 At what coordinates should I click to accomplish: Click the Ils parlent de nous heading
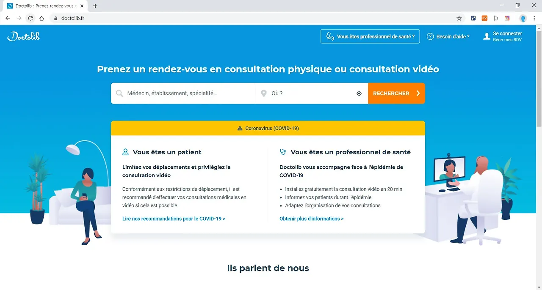(x=268, y=268)
